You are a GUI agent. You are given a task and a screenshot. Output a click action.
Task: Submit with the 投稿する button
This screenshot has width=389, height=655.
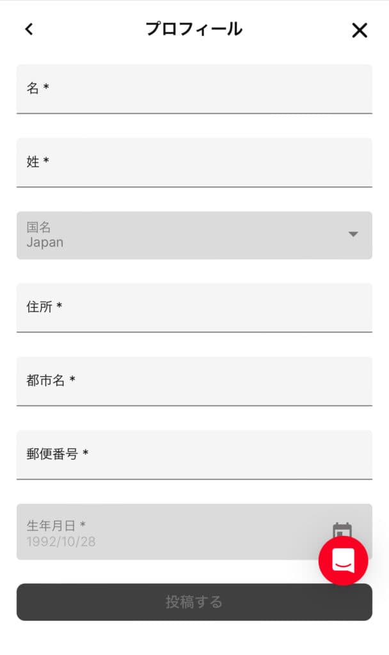coord(194,602)
